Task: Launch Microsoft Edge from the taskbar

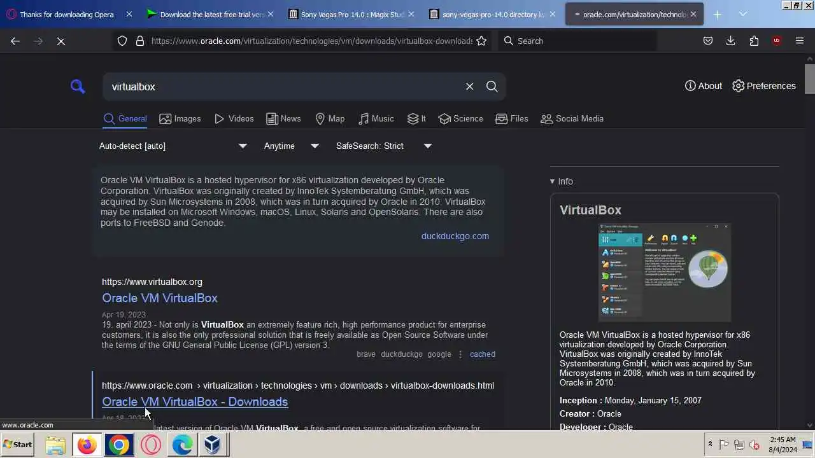Action: click(x=182, y=445)
